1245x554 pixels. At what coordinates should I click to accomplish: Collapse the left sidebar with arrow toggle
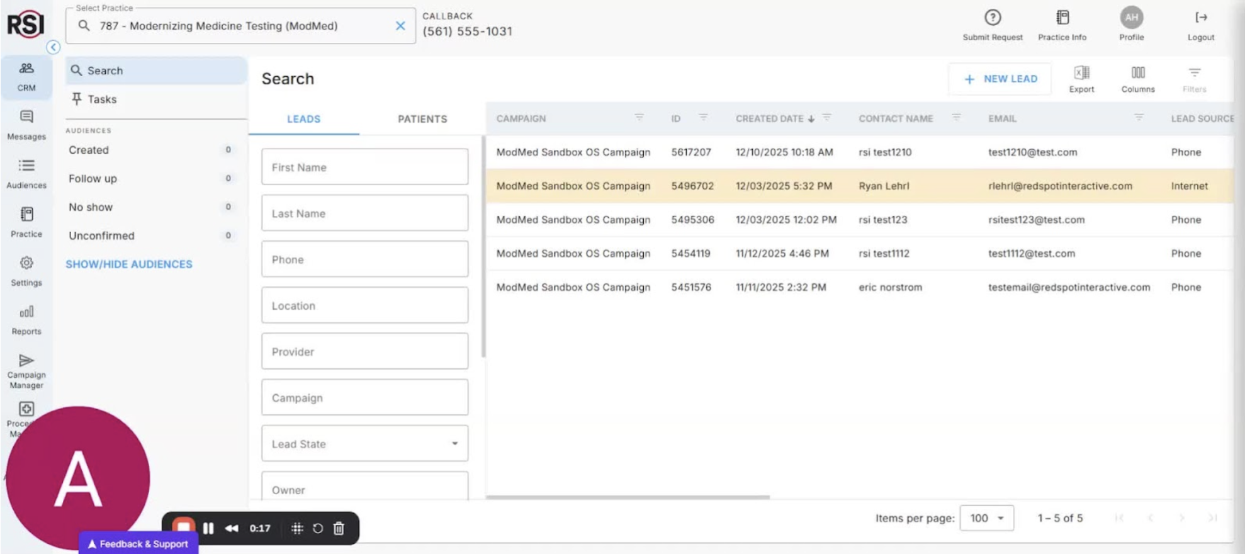[x=54, y=47]
